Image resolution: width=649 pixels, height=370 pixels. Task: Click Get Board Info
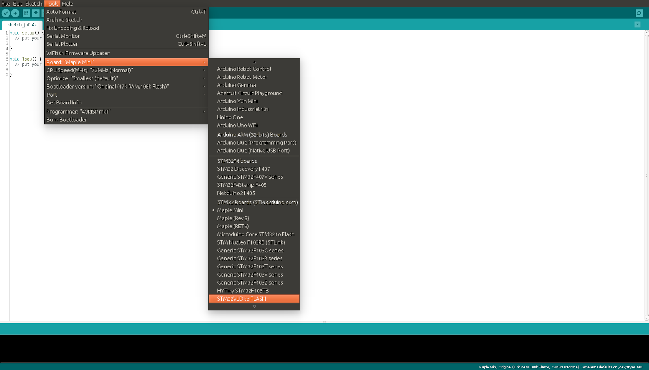[64, 102]
